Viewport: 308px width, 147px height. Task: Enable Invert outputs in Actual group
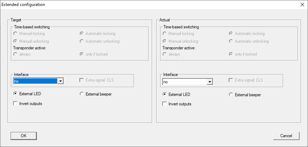[165, 104]
